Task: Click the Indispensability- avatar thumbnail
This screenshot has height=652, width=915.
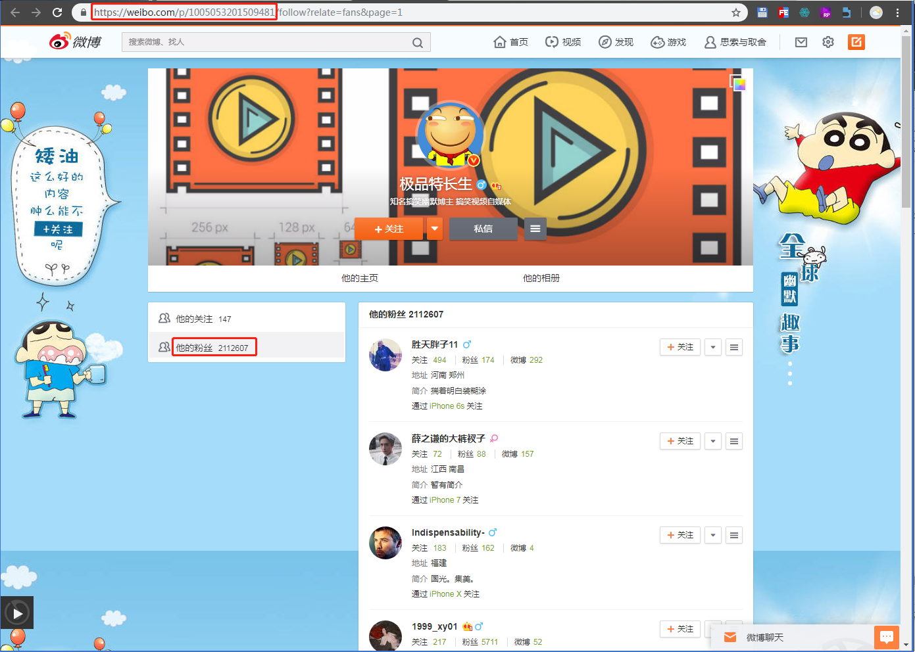Action: tap(385, 543)
